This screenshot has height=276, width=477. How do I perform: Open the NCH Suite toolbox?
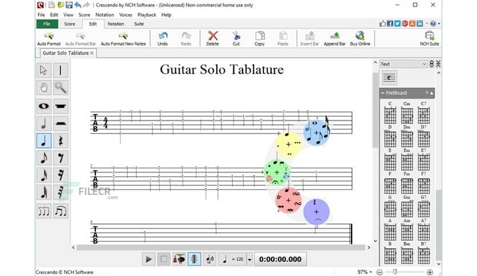pos(429,38)
